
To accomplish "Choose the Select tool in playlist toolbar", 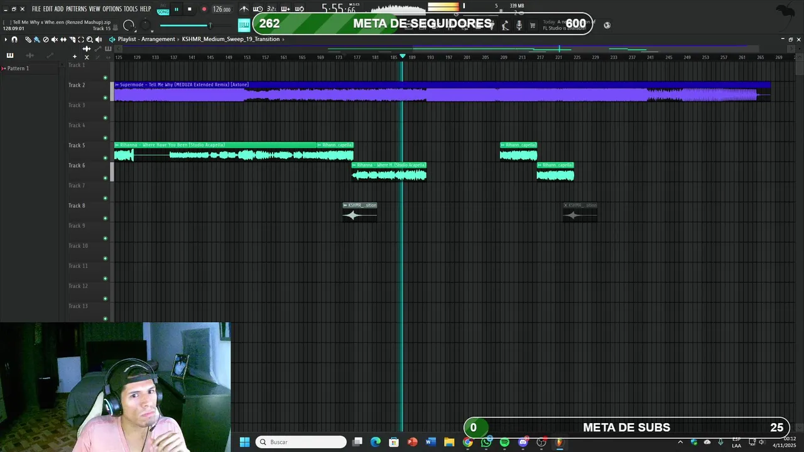I will [x=81, y=40].
